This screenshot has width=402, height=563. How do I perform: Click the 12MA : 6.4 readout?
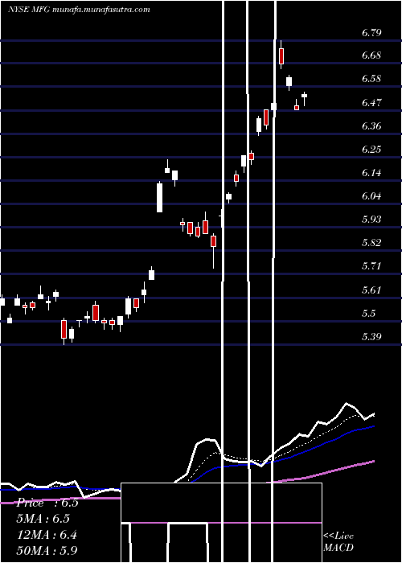click(47, 535)
